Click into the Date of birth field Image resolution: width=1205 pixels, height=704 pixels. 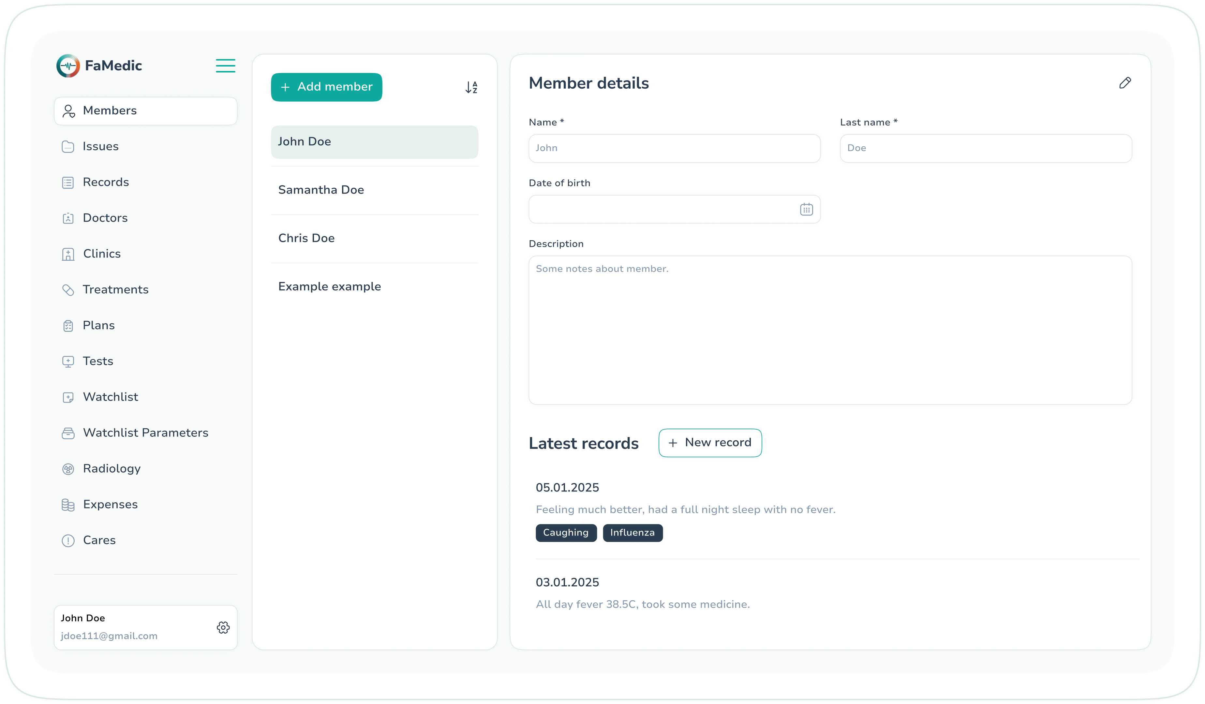(x=675, y=209)
